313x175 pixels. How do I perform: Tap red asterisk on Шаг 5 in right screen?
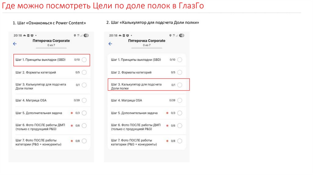point(167,113)
